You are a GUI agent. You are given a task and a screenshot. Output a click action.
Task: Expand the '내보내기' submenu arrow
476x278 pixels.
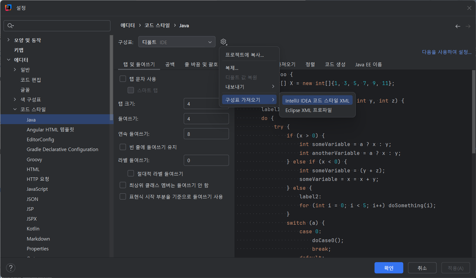click(273, 87)
